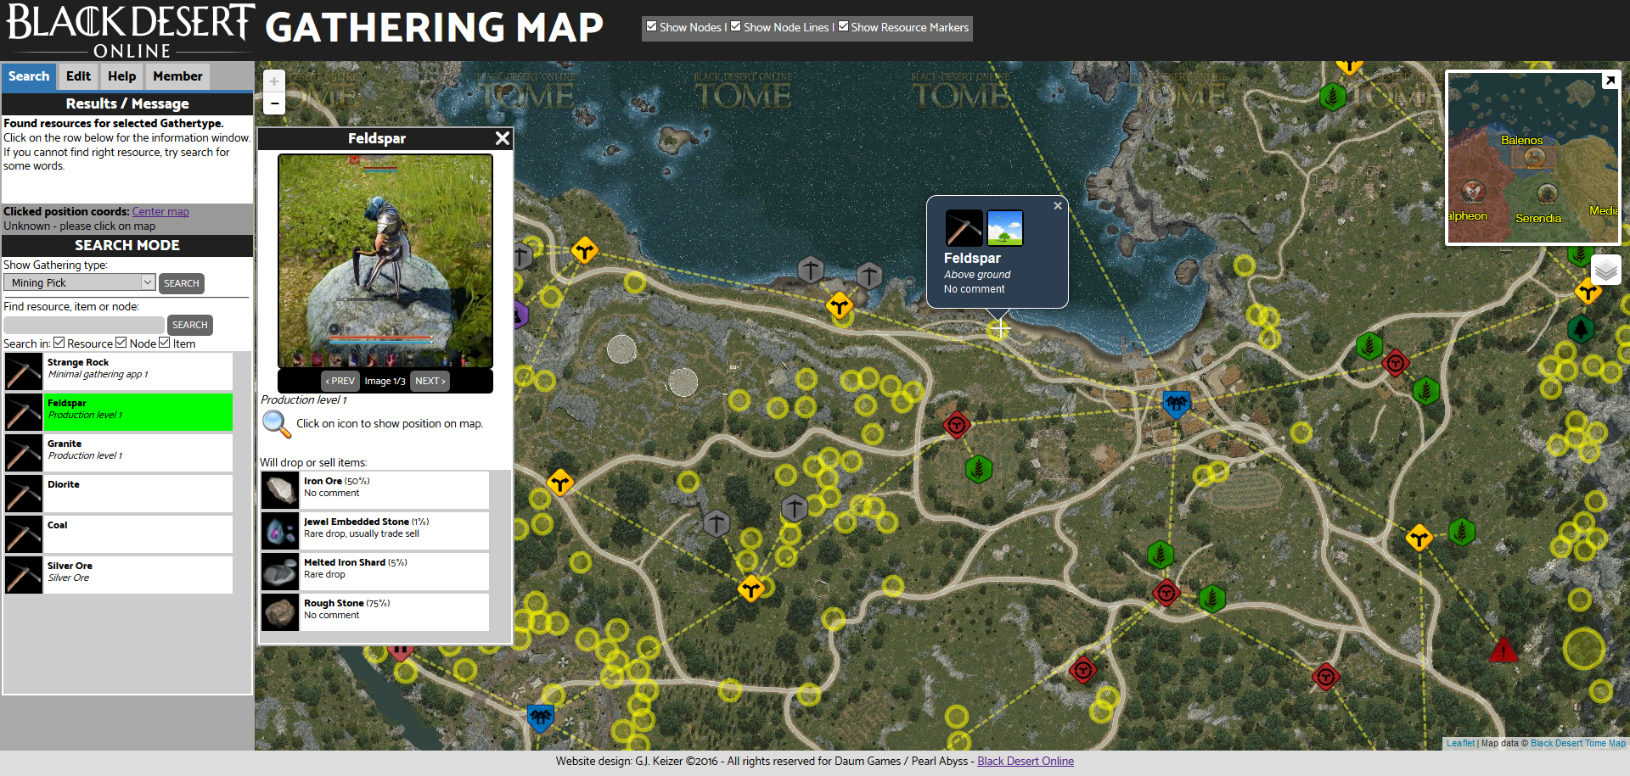This screenshot has width=1630, height=776.
Task: Close the Feldspar info window
Action: [x=503, y=138]
